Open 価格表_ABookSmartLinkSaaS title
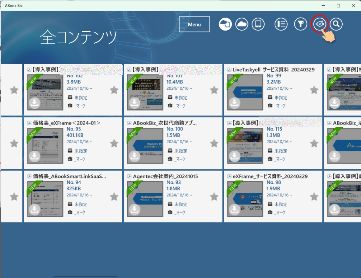 (69, 176)
